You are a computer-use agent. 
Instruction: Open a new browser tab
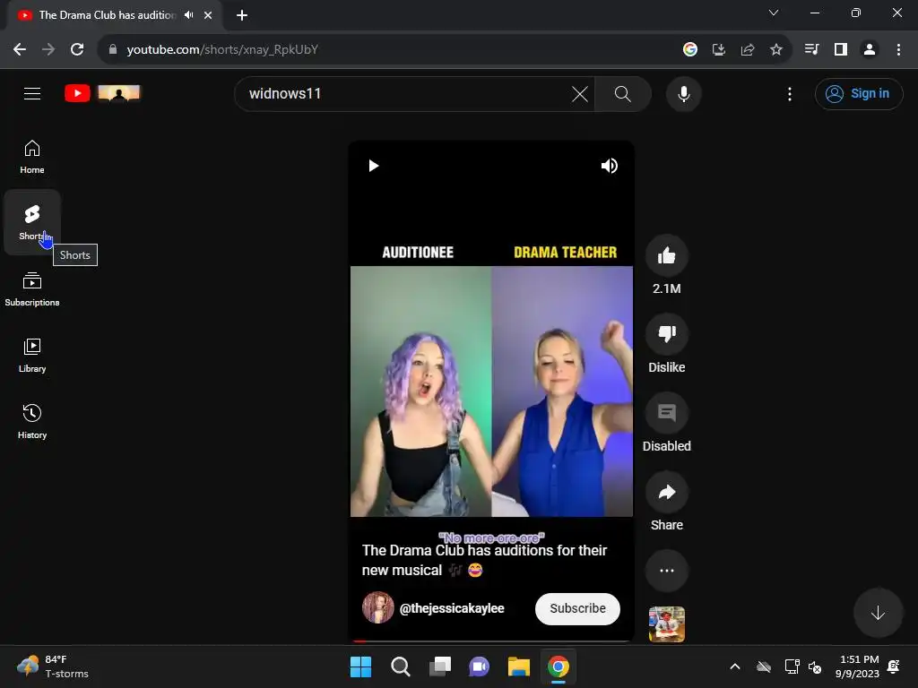tap(242, 15)
